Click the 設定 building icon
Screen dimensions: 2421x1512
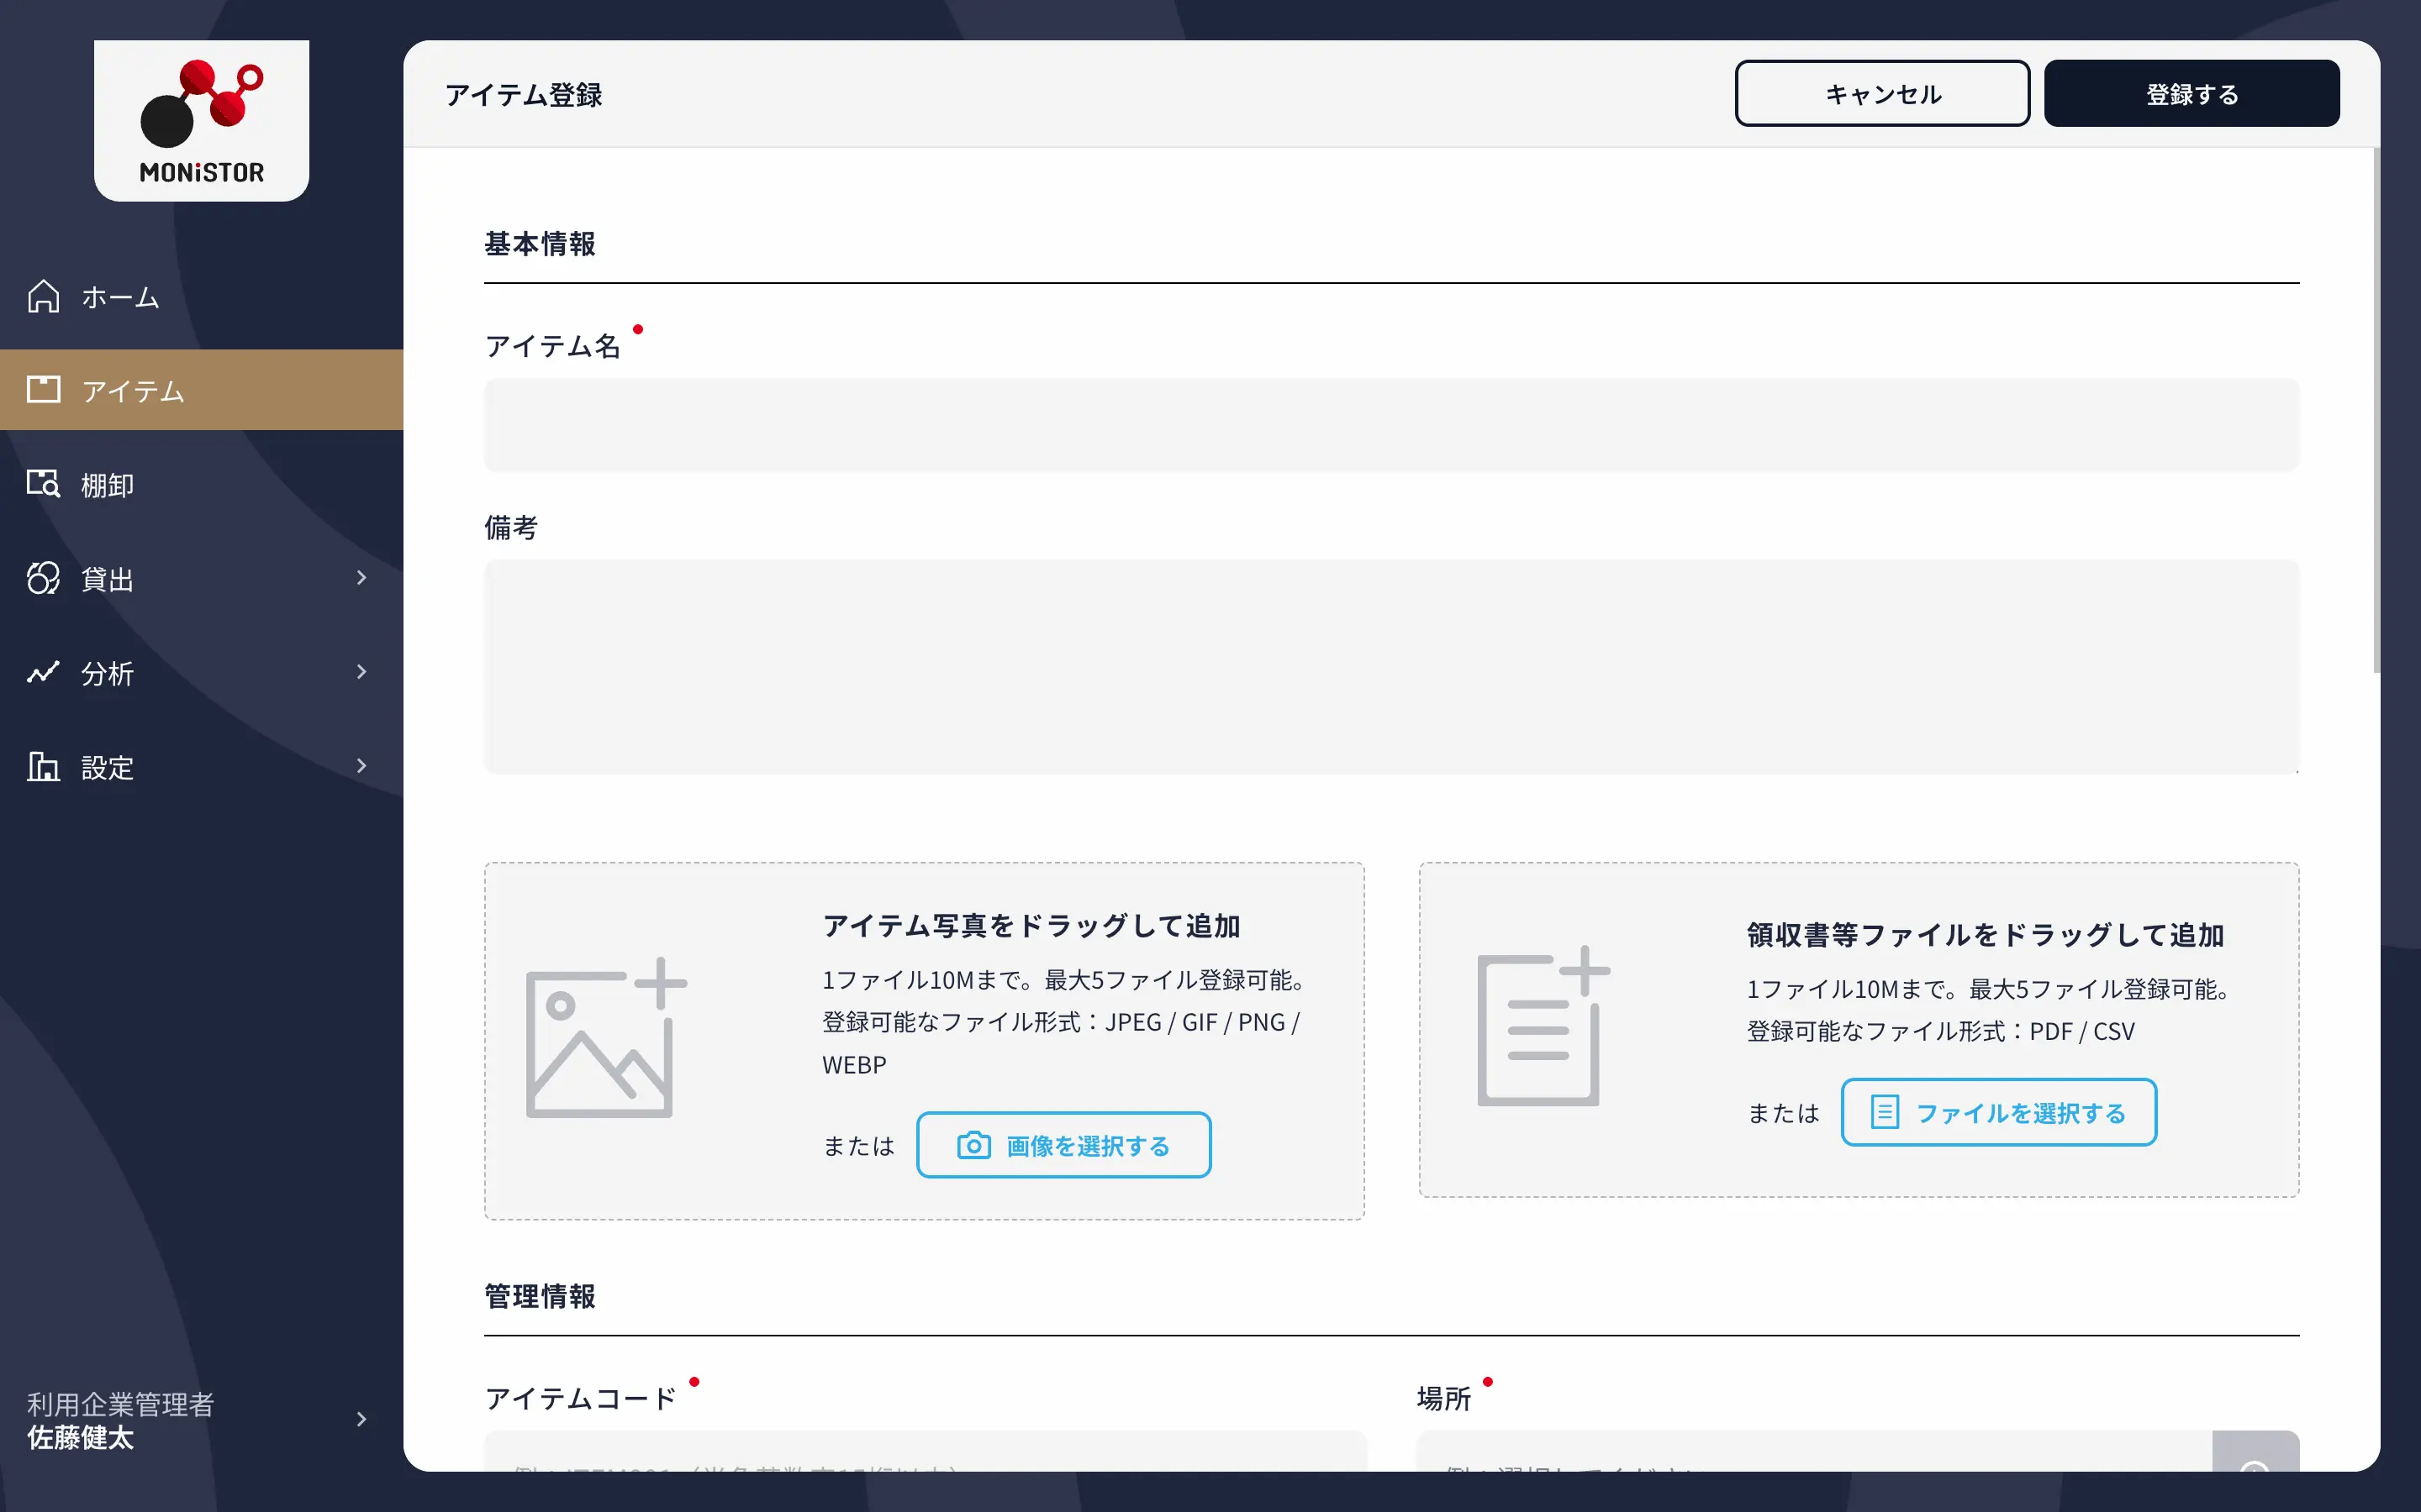click(x=43, y=766)
